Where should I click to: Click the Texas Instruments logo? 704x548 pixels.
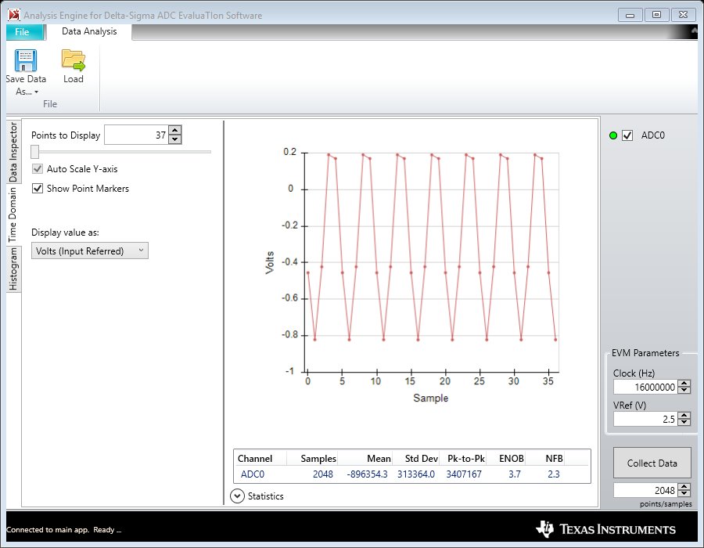pyautogui.click(x=605, y=529)
